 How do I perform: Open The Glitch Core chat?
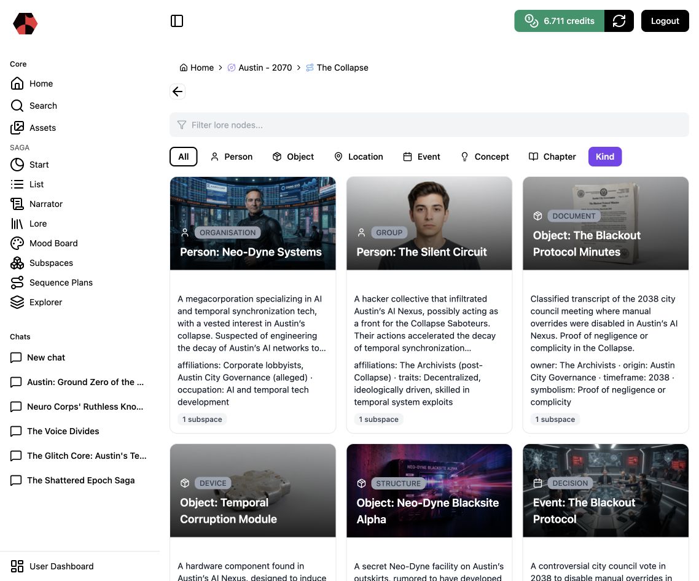click(x=79, y=456)
